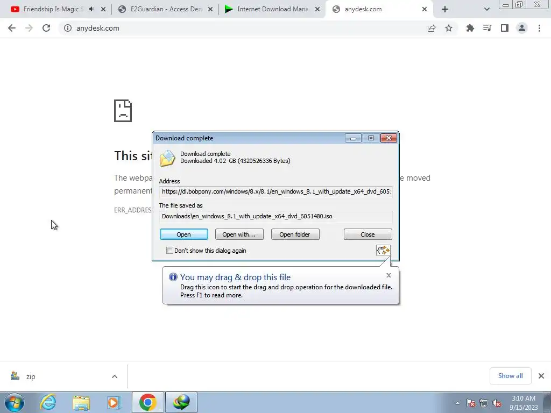Dismiss the drag & drop tooltip

coord(388,275)
